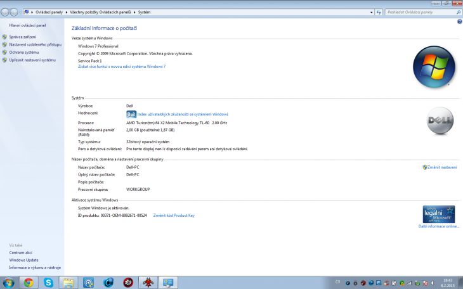Click the 32bitový operační systém text

click(x=148, y=142)
